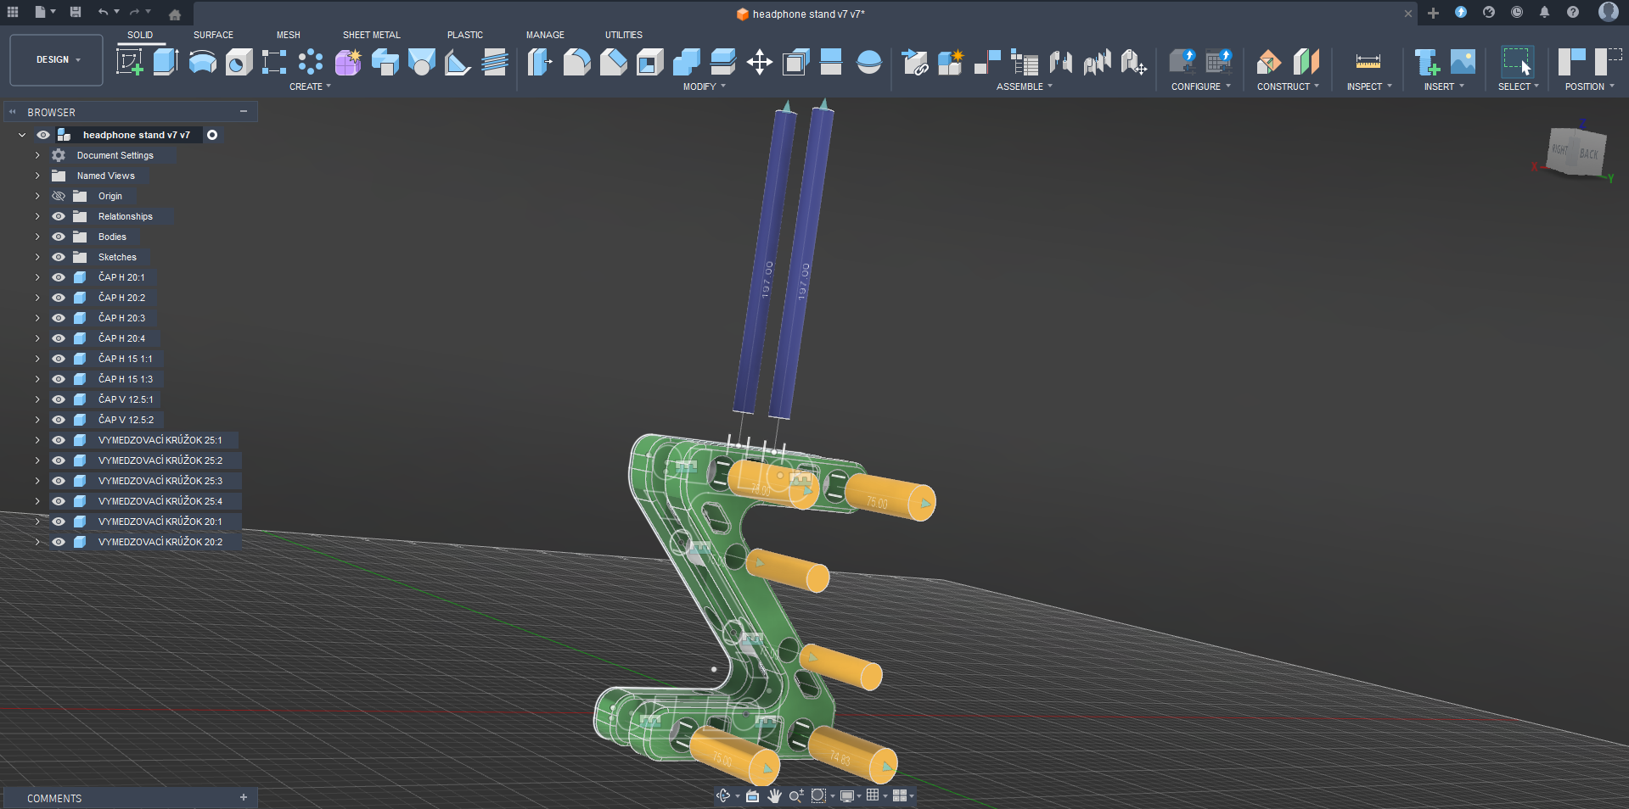Switch to the SHEET METAL tab

[371, 35]
